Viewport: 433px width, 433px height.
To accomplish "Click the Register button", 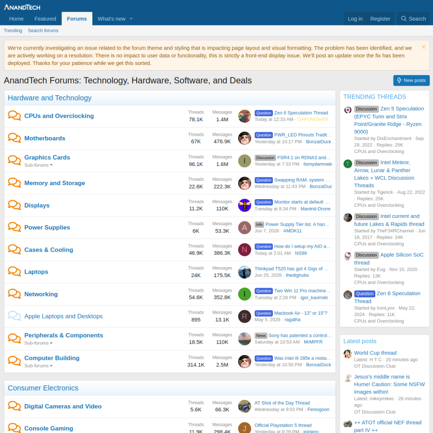I will click(x=380, y=19).
